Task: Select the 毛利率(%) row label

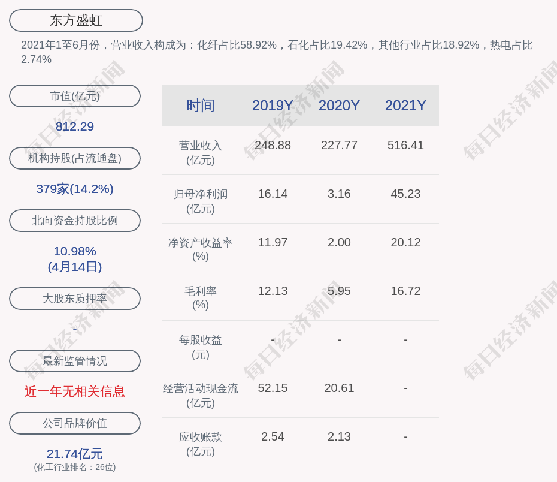Action: [201, 298]
